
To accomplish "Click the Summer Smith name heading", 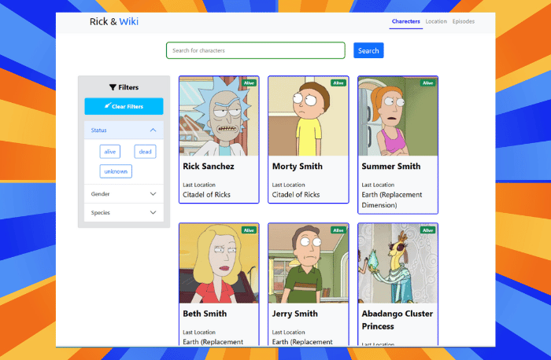I will point(391,167).
